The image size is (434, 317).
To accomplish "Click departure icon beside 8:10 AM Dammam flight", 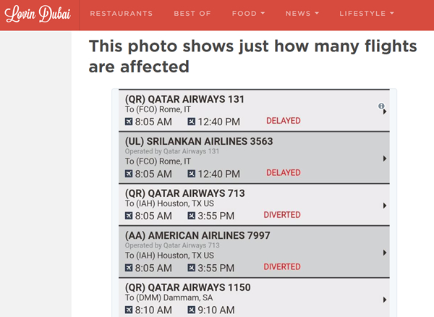I will click(x=129, y=310).
